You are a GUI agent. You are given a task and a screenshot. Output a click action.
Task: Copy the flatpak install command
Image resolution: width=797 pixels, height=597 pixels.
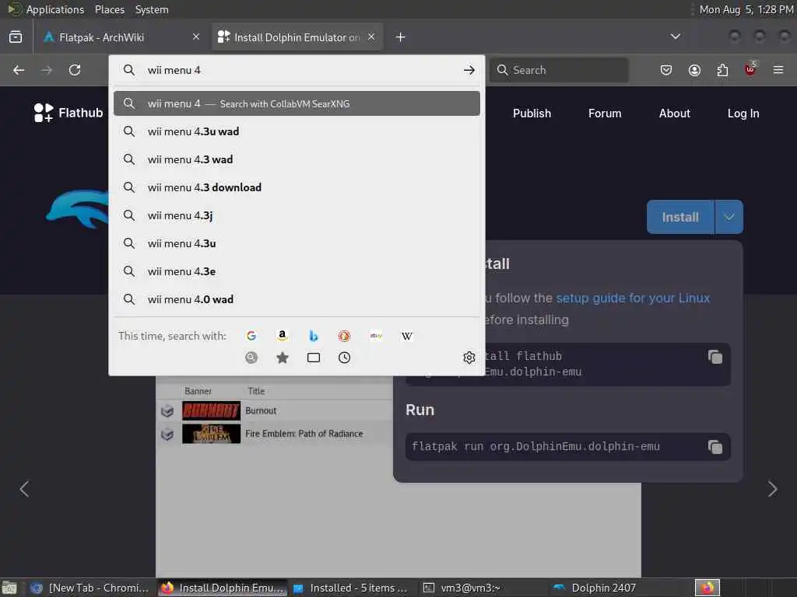(x=715, y=357)
